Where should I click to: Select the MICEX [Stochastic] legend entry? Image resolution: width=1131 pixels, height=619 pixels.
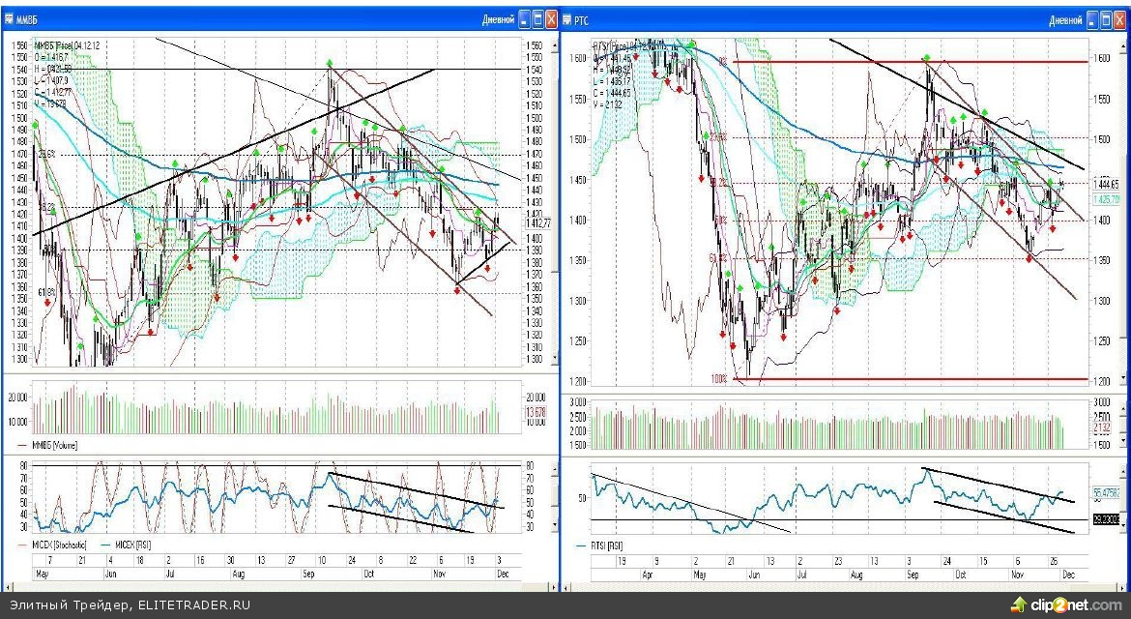click(60, 545)
